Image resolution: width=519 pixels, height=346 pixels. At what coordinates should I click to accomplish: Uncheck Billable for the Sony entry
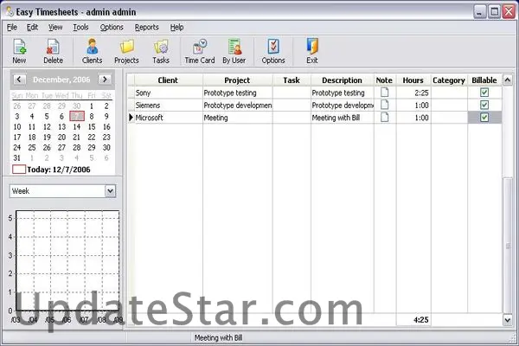tap(484, 93)
